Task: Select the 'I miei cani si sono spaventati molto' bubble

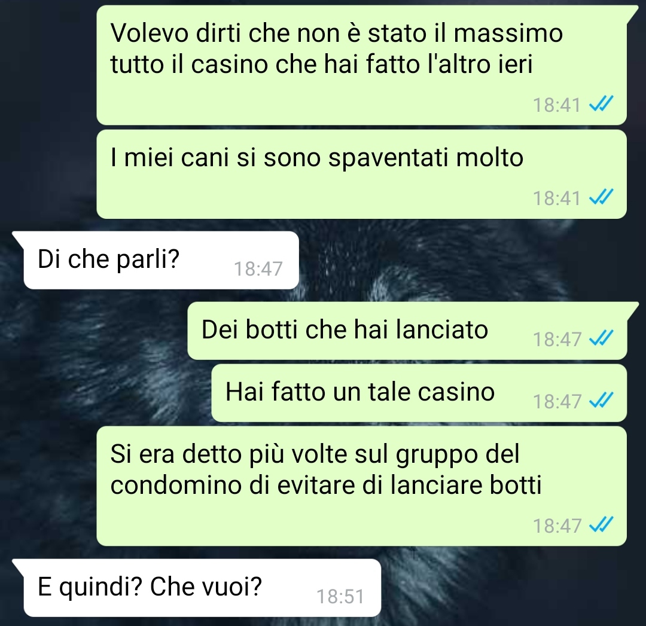Action: (x=362, y=174)
